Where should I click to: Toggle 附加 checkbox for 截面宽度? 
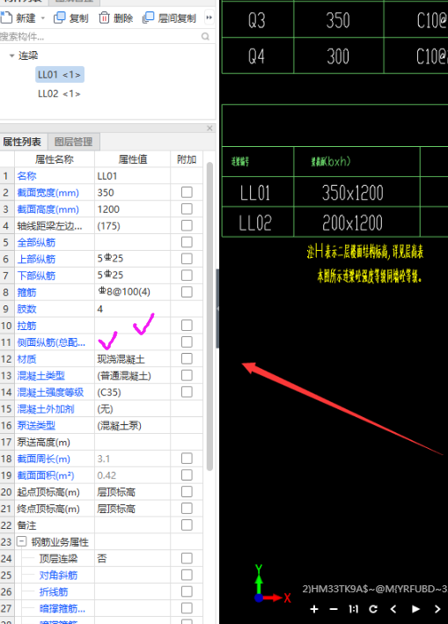pos(187,192)
